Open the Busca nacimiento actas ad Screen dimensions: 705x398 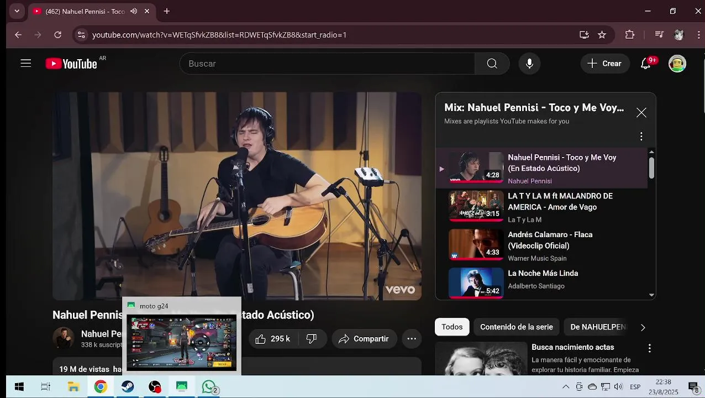[x=572, y=347]
